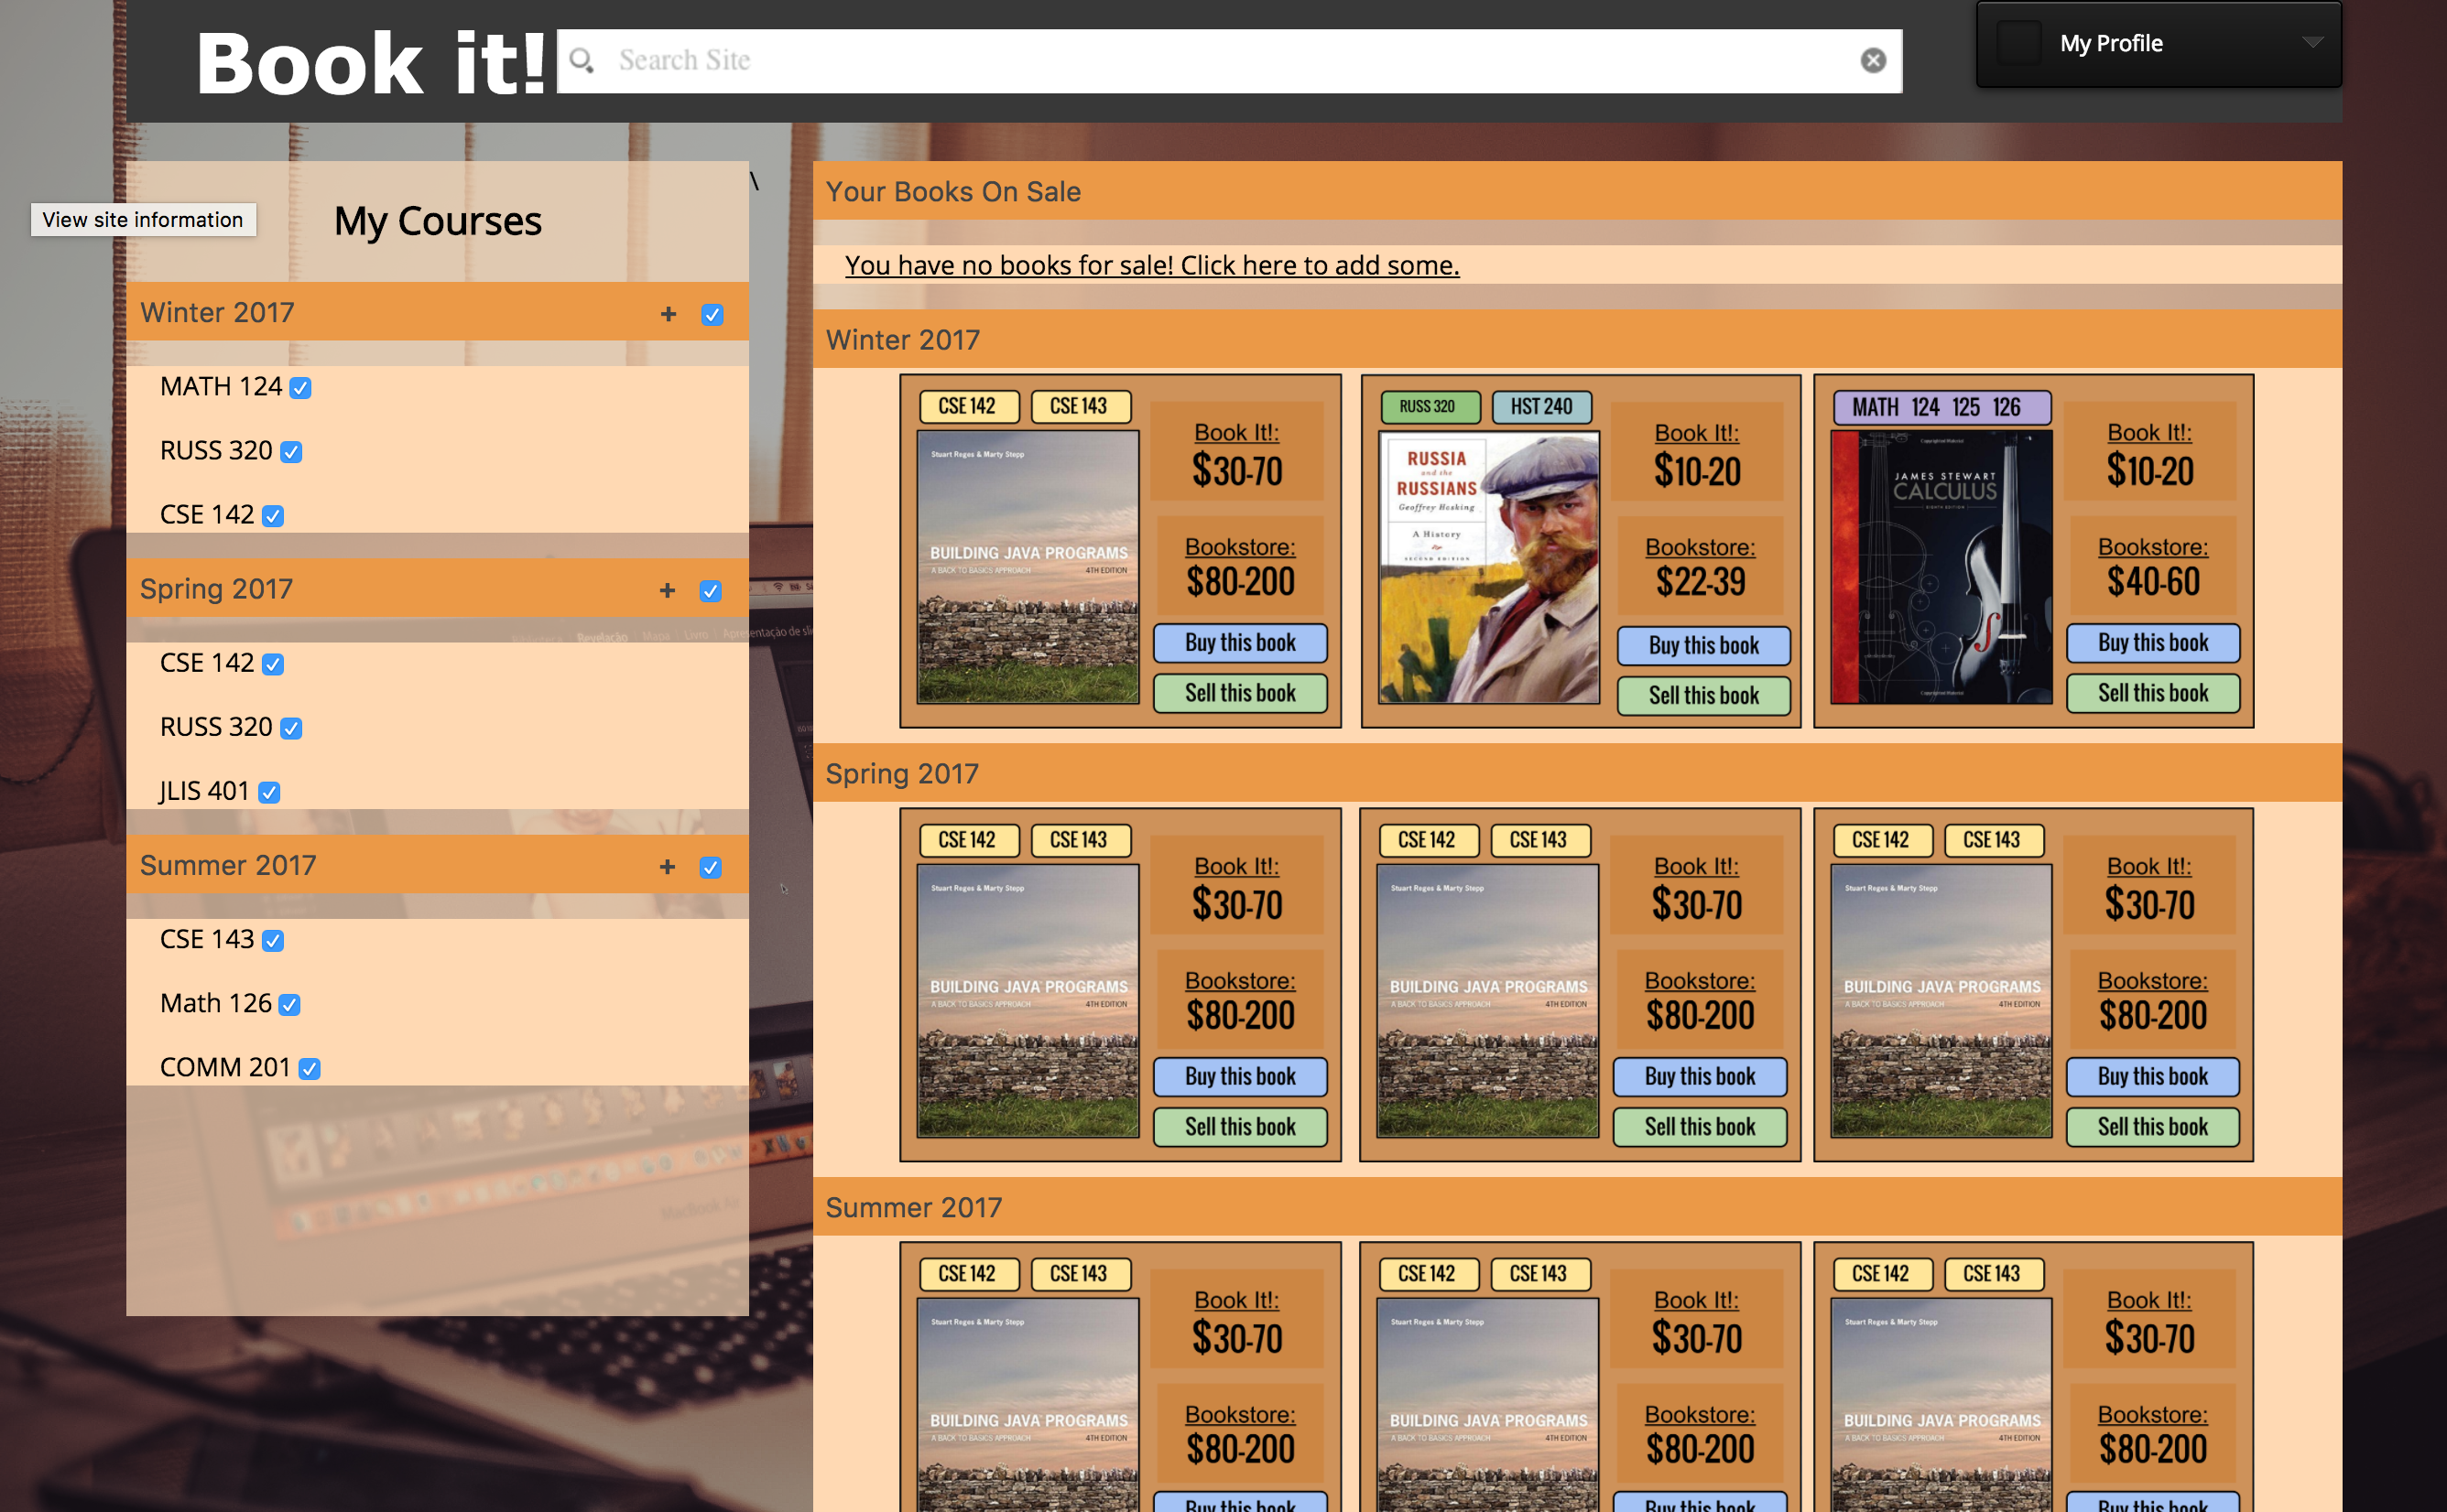Click the profile avatar square
The height and width of the screenshot is (1512, 2447).
click(2017, 43)
